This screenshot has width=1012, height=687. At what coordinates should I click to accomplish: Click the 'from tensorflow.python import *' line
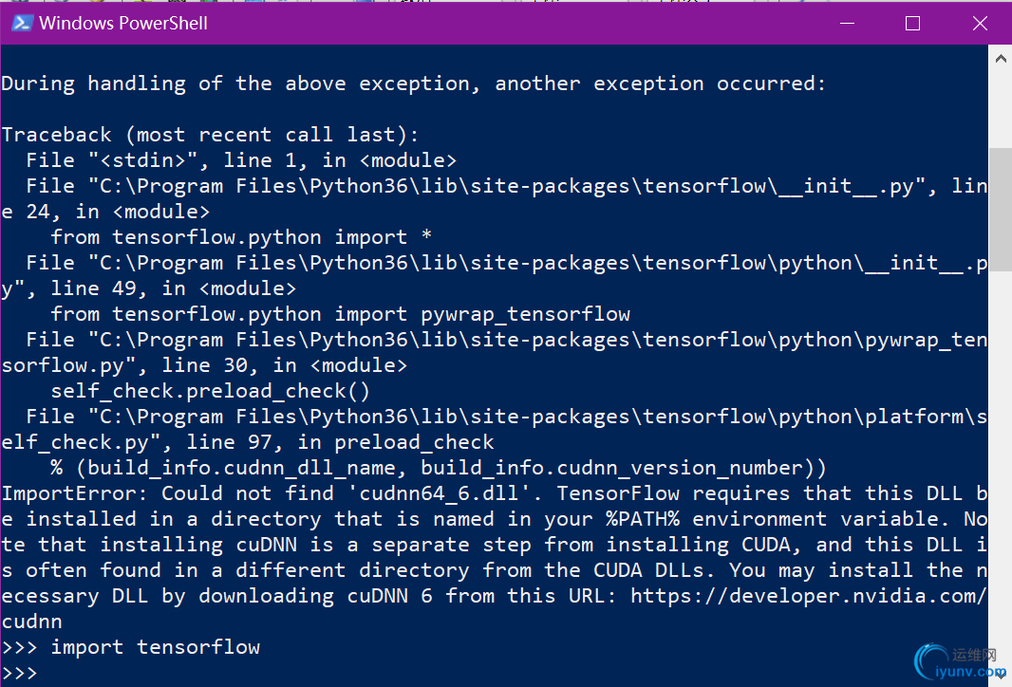tap(241, 237)
